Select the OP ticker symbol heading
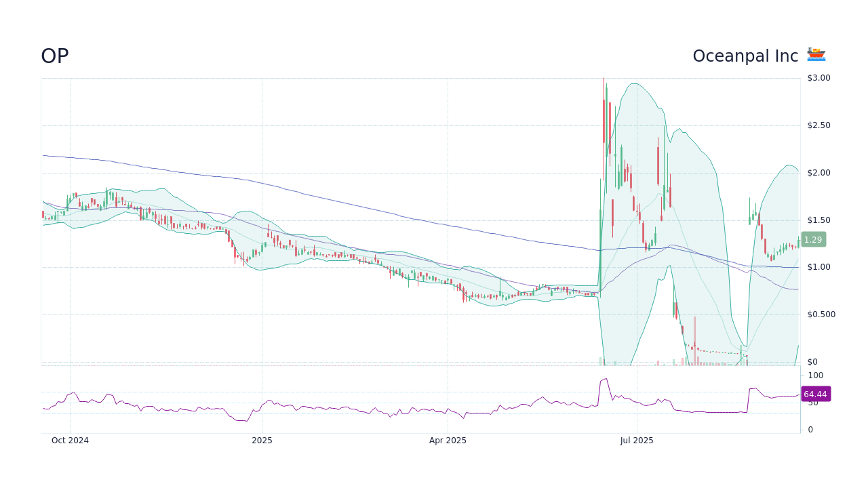This screenshot has width=868, height=488. (x=54, y=56)
